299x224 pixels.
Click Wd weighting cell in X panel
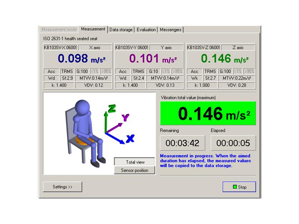tap(51, 78)
